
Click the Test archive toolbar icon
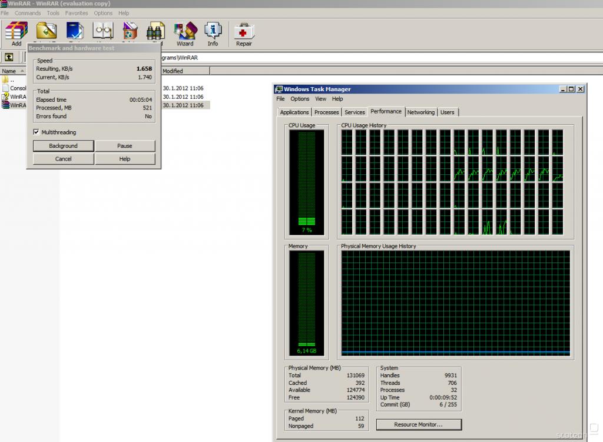(x=75, y=31)
